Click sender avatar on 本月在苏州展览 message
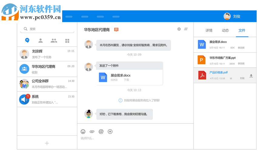This screenshot has height=165, width=273. [x=89, y=44]
